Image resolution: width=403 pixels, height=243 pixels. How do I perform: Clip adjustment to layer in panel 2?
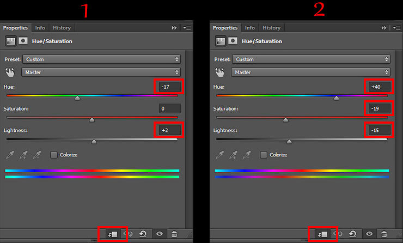[x=322, y=234]
